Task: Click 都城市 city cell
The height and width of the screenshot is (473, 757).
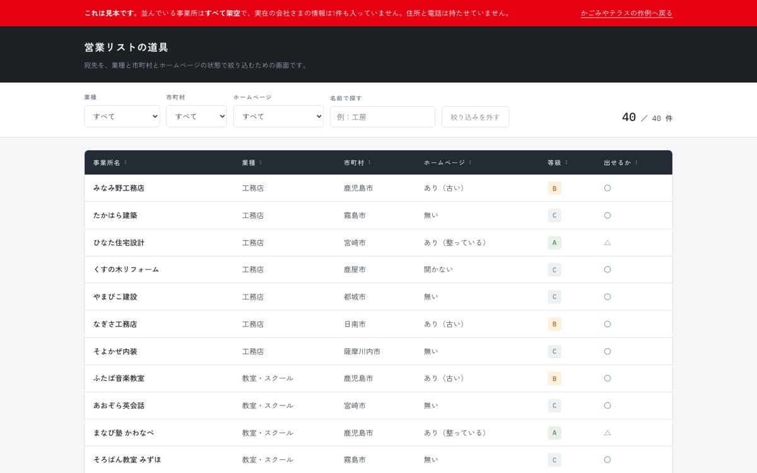Action: click(355, 296)
